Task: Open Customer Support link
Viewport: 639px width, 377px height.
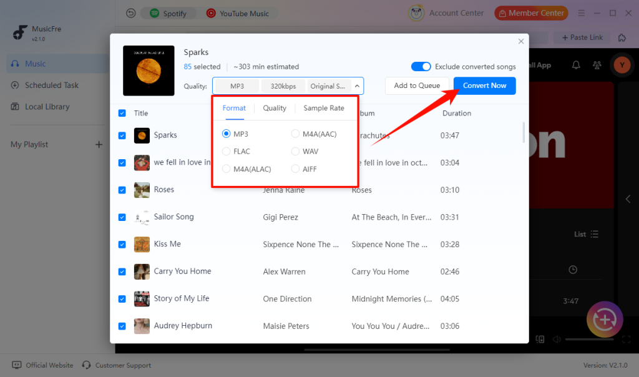Action: pos(117,365)
